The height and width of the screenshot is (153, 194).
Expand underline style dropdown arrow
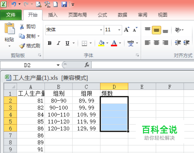74,43
